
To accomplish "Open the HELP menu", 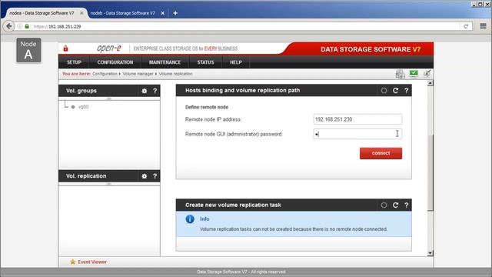I will (x=236, y=62).
